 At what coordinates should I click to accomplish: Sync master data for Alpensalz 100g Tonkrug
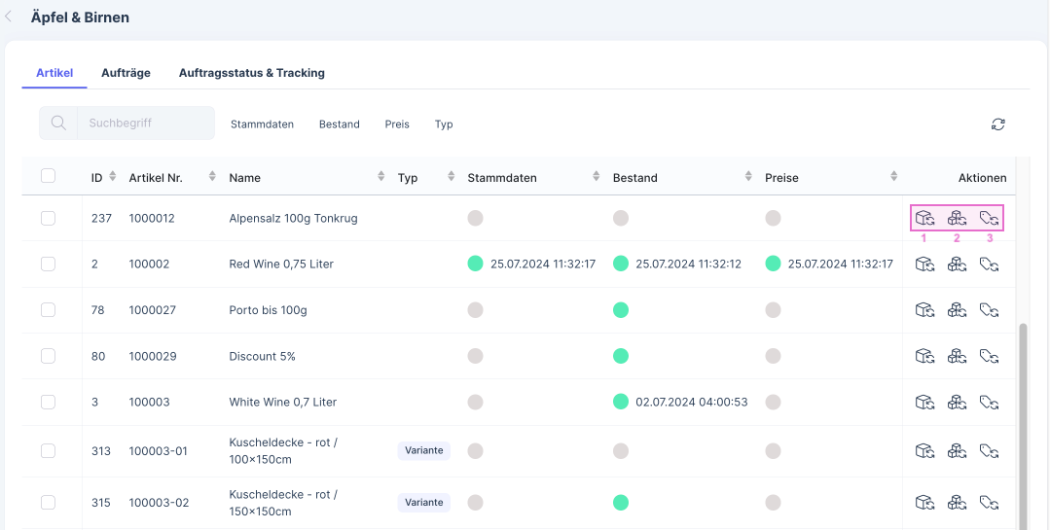click(924, 218)
